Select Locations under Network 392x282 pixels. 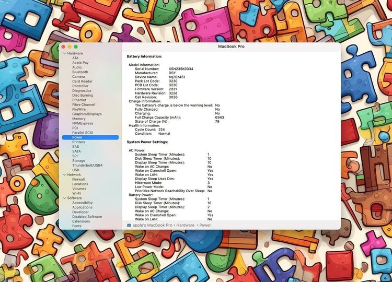(80, 184)
